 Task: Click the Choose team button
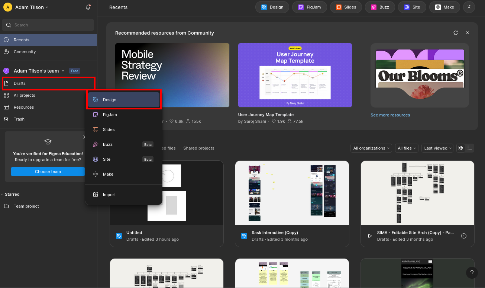[x=48, y=172]
